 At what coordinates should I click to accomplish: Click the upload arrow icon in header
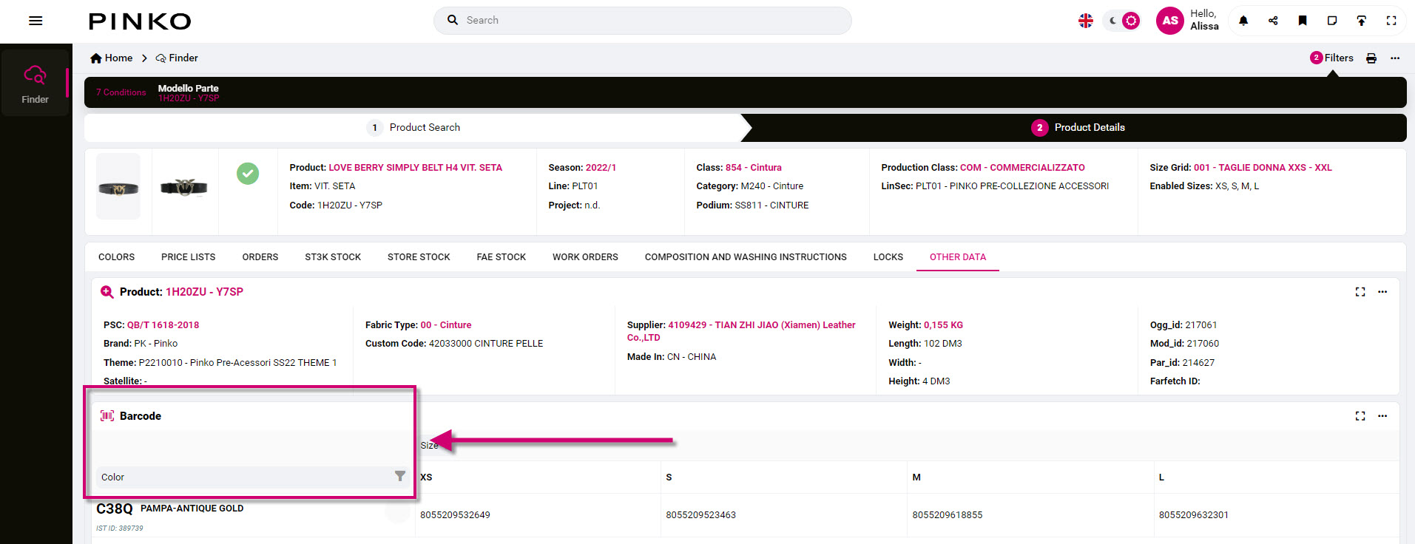pyautogui.click(x=1362, y=21)
